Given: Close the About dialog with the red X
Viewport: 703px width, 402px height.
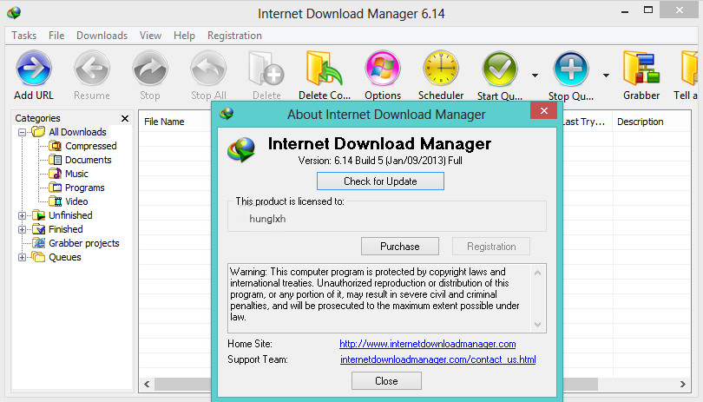Looking at the screenshot, I should pos(544,110).
